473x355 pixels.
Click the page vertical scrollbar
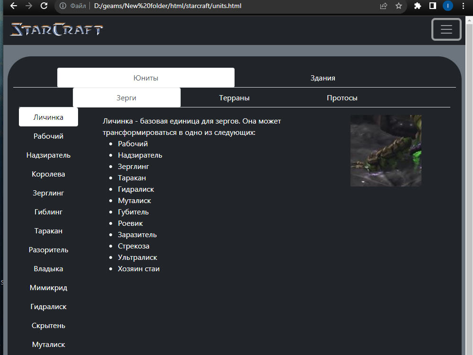[469, 190]
